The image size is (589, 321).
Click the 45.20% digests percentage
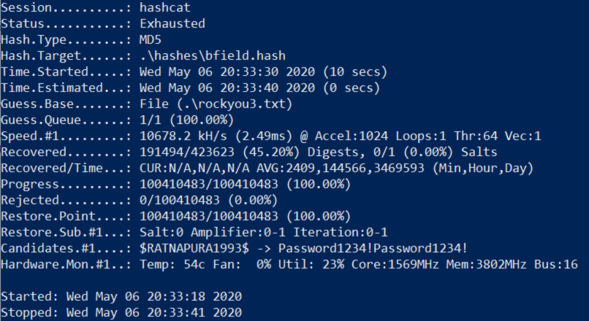[x=271, y=152]
